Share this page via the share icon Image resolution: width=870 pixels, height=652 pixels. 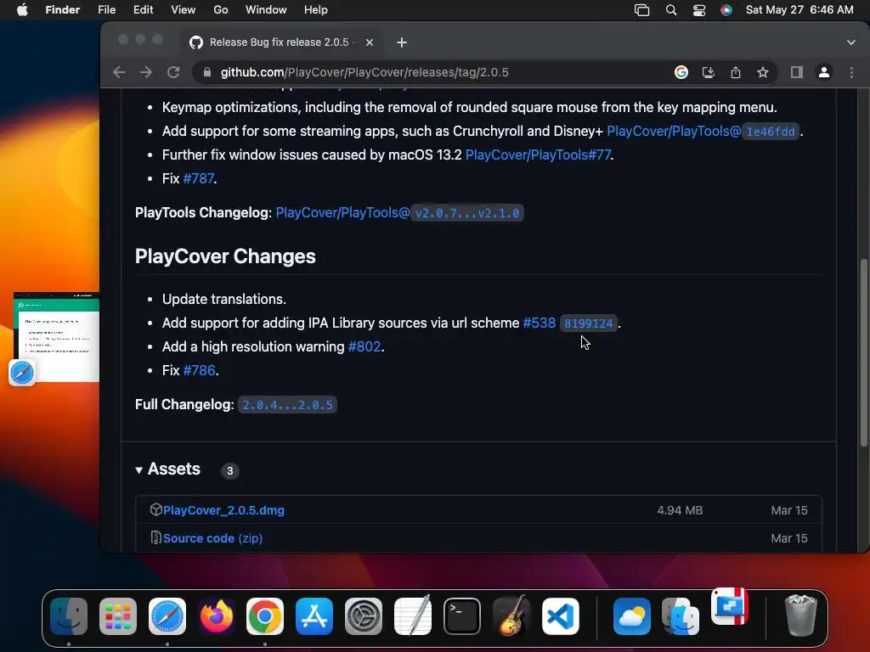pyautogui.click(x=736, y=72)
